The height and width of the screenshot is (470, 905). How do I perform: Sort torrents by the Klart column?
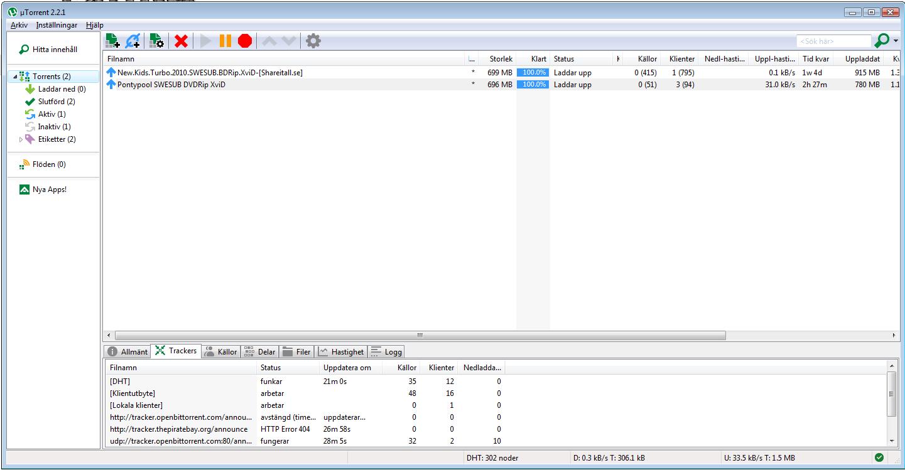tap(533, 59)
